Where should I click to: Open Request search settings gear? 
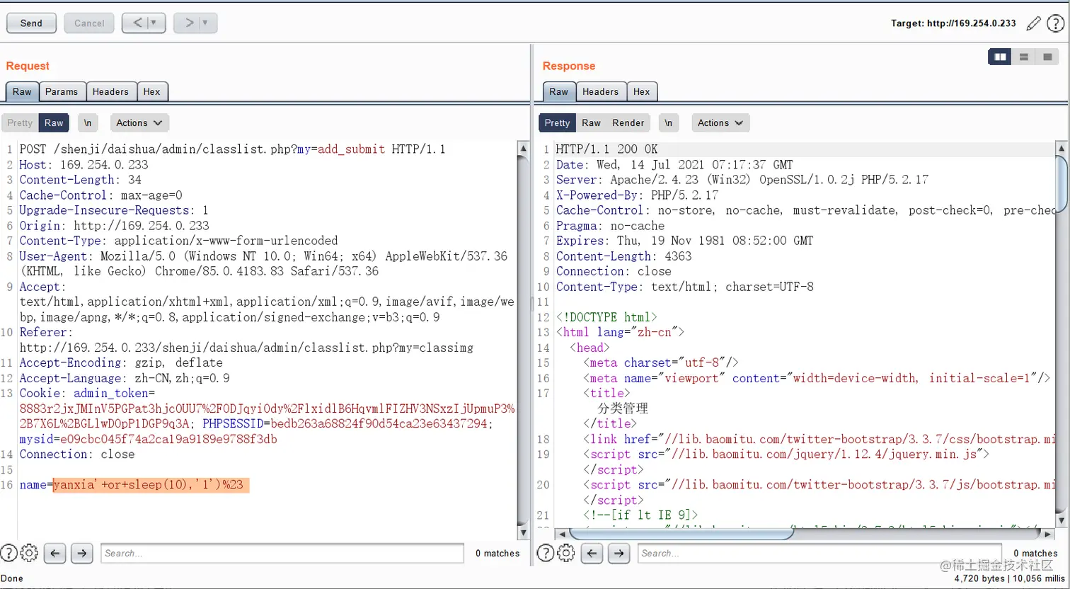coord(29,553)
